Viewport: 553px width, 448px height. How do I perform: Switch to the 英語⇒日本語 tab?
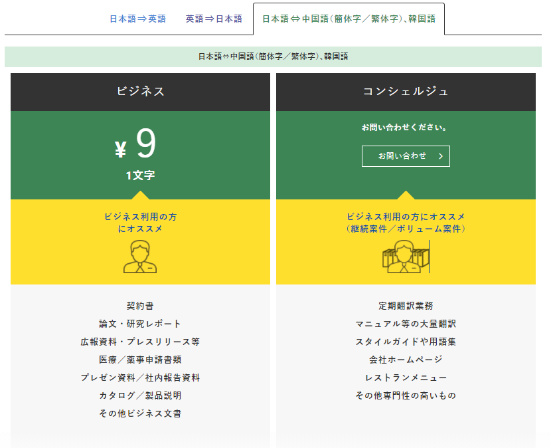click(x=214, y=19)
